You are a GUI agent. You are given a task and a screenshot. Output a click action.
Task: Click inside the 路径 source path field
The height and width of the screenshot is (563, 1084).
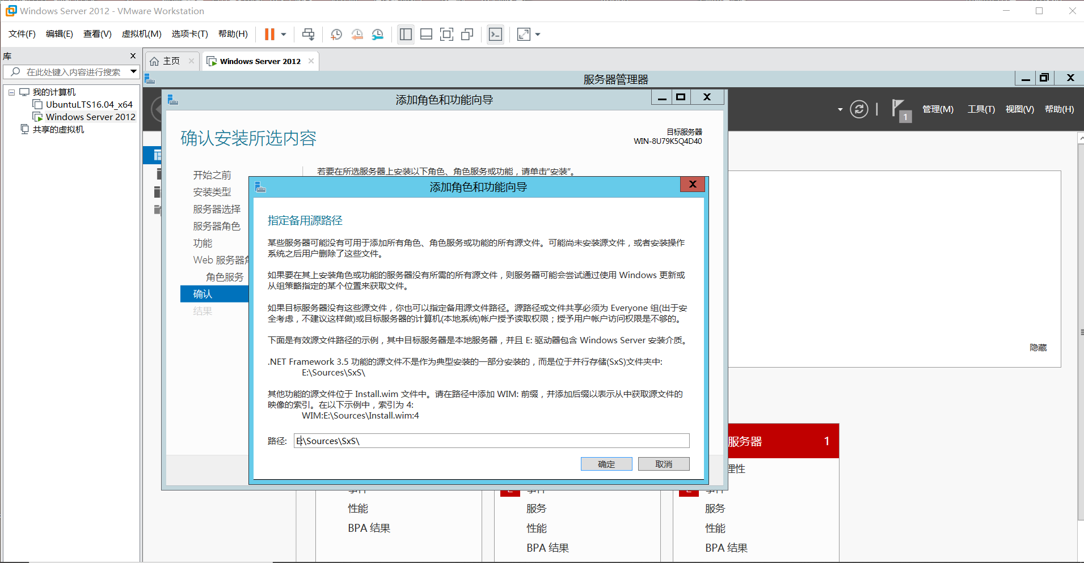491,441
